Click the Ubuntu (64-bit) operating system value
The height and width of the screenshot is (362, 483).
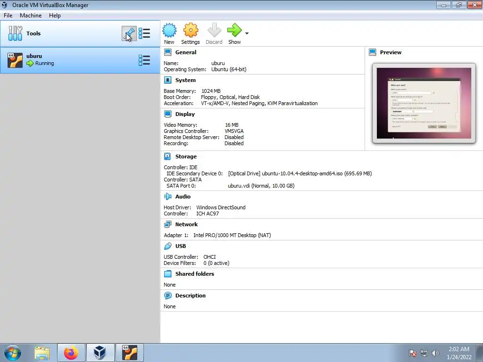(229, 69)
